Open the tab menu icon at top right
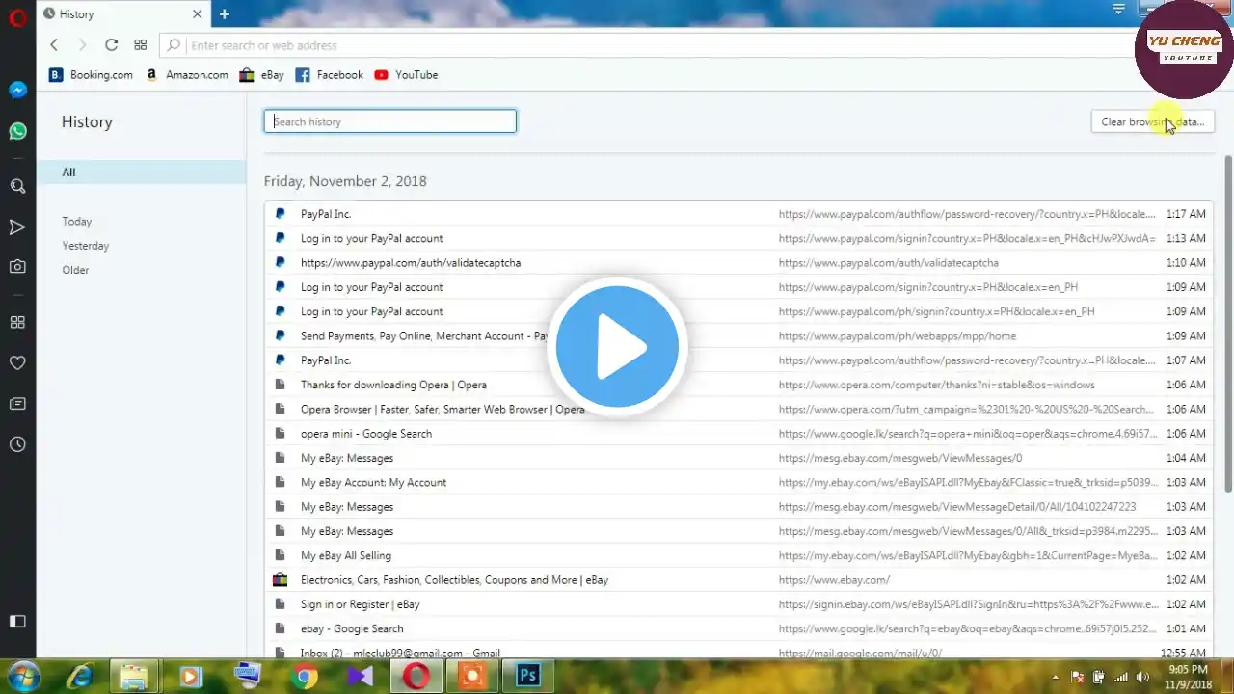 point(1118,9)
